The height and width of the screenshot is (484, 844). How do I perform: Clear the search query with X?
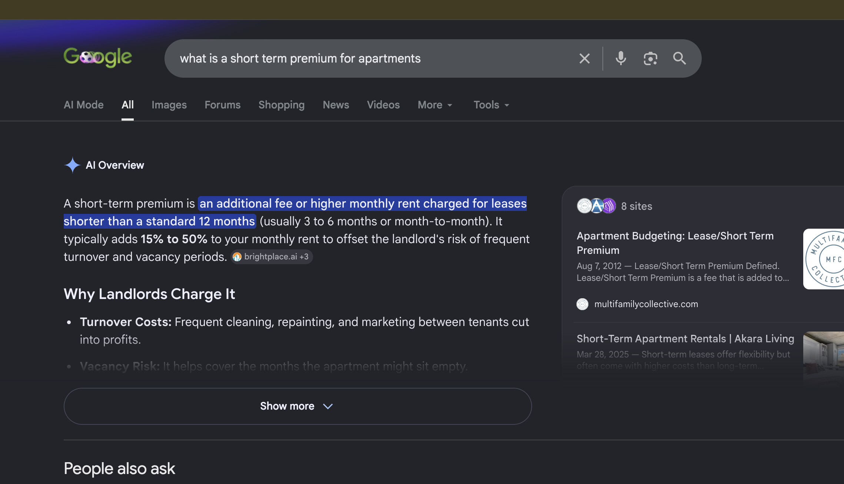(x=584, y=58)
